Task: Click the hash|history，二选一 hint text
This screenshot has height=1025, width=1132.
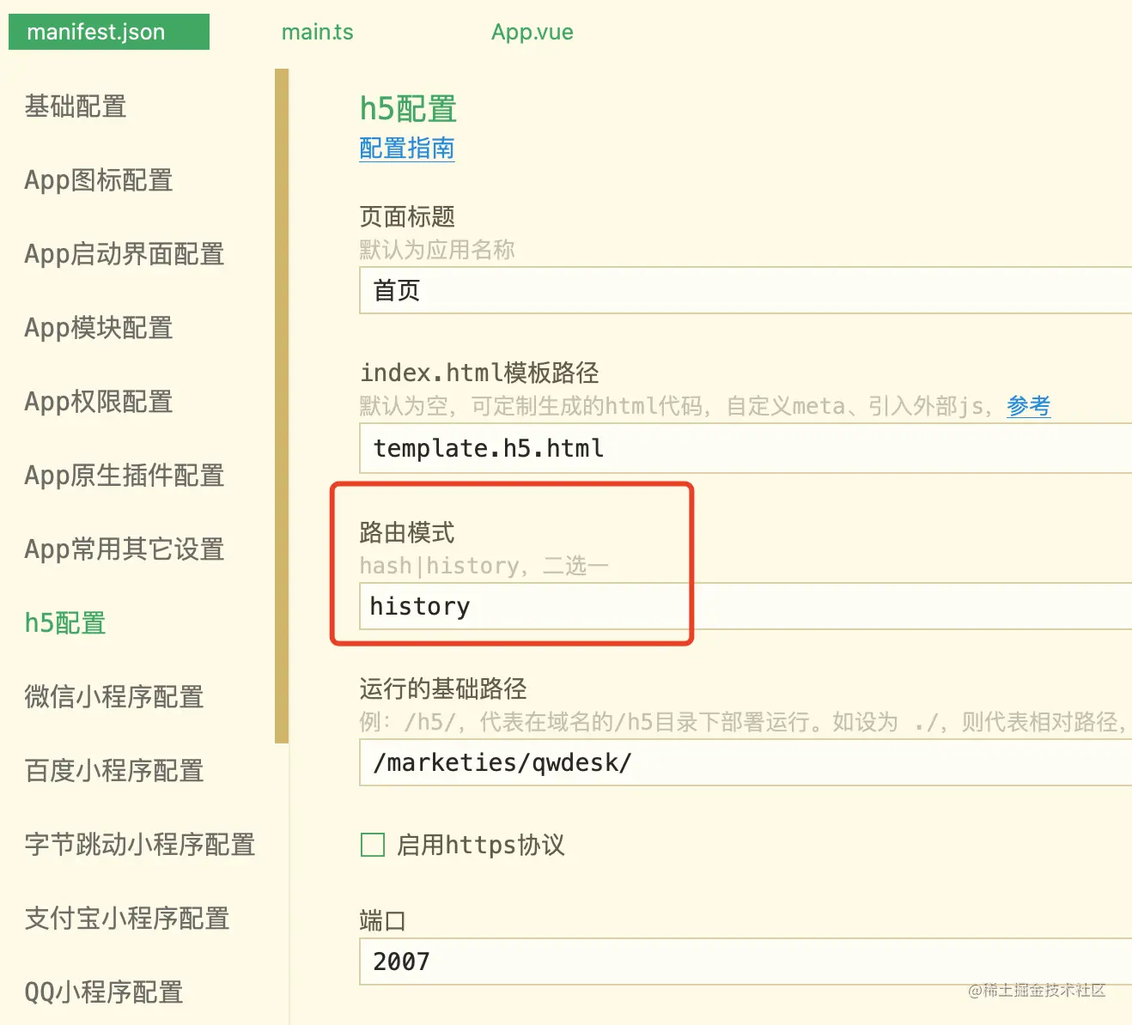Action: point(484,566)
